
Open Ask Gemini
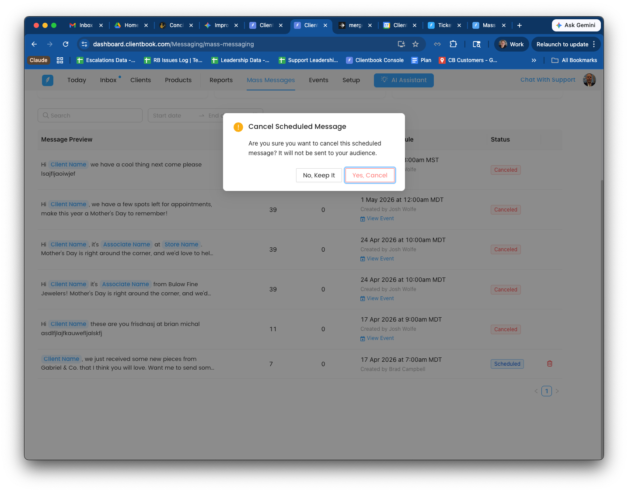click(576, 25)
